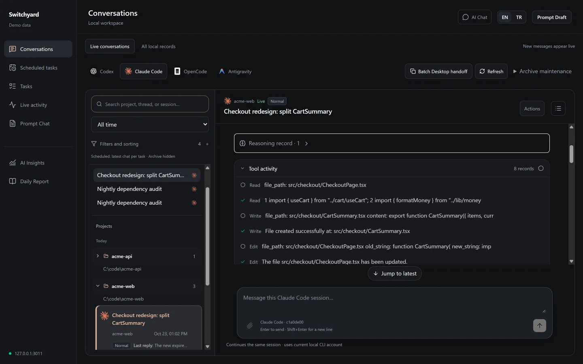The height and width of the screenshot is (364, 583).
Task: Open Prompt Chat in the sidebar
Action: [38, 123]
